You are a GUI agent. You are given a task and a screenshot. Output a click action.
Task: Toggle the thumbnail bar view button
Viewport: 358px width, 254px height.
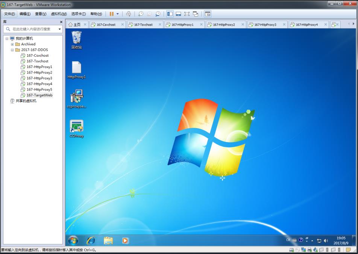178,14
